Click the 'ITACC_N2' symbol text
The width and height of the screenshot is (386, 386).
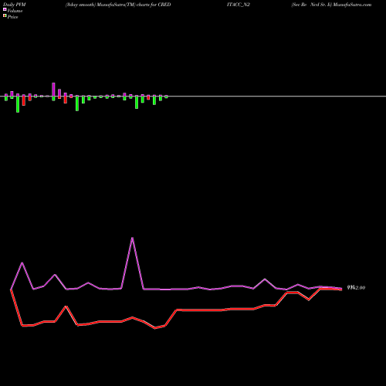[x=239, y=5]
